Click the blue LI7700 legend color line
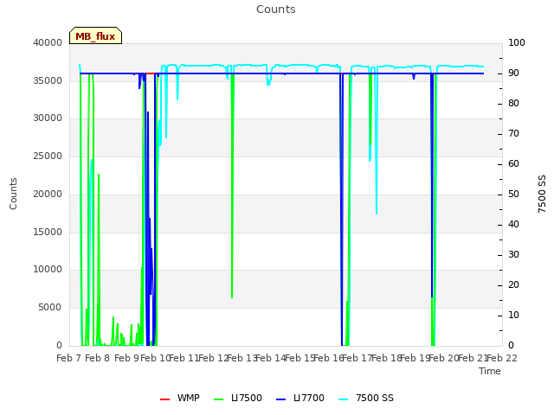Viewport: 554px width, 415px height. pos(280,399)
